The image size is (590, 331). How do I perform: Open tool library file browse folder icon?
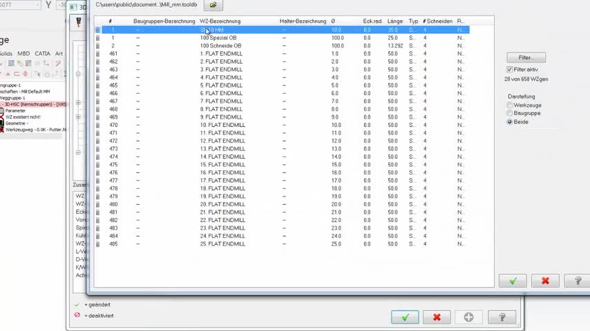tap(213, 5)
